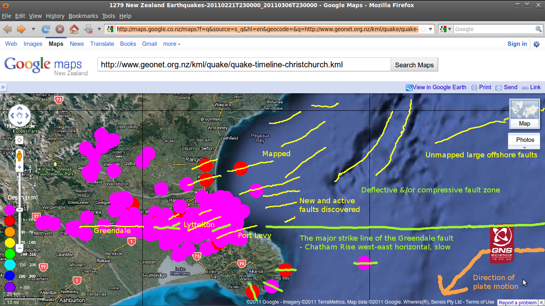545x306 pixels.
Task: Expand the left panel with the double chevron
Action: coord(3,87)
